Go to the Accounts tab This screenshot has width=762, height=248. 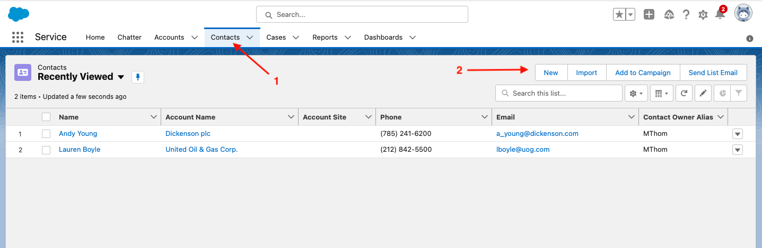click(x=169, y=38)
